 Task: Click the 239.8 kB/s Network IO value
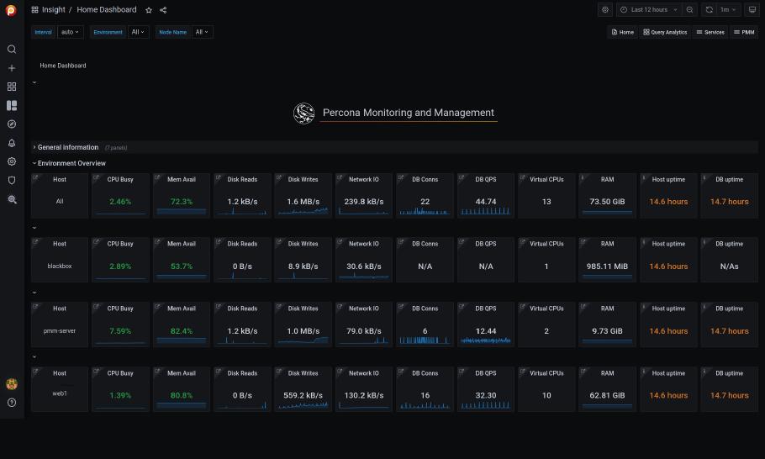click(364, 202)
